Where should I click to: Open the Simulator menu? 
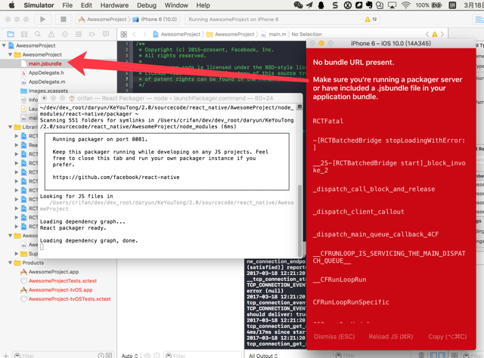39,5
